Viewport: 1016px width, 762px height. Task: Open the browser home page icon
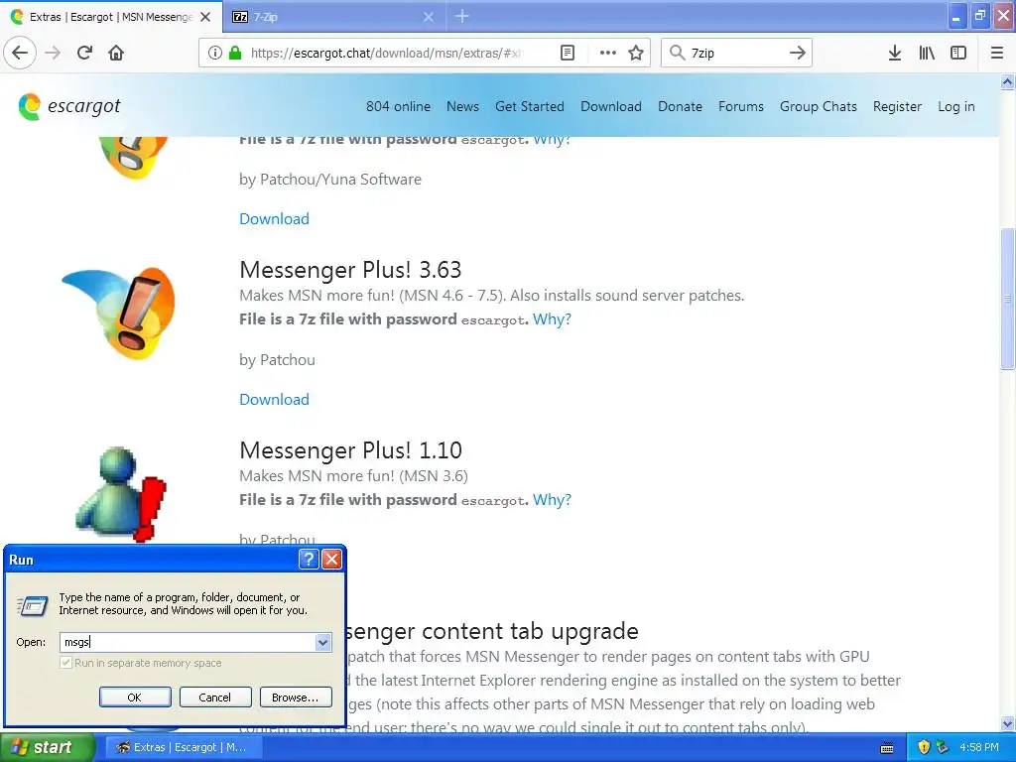116,53
